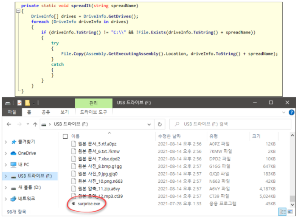Open the 관리 contextual ribbon tab

(x=93, y=103)
